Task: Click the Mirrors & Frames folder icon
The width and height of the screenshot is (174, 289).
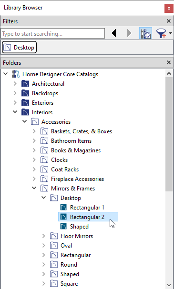Action: (x=44, y=189)
